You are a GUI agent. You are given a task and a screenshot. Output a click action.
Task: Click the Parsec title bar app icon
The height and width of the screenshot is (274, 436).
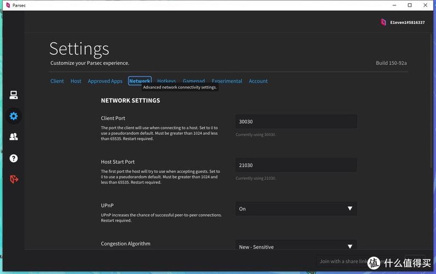tap(8, 5)
